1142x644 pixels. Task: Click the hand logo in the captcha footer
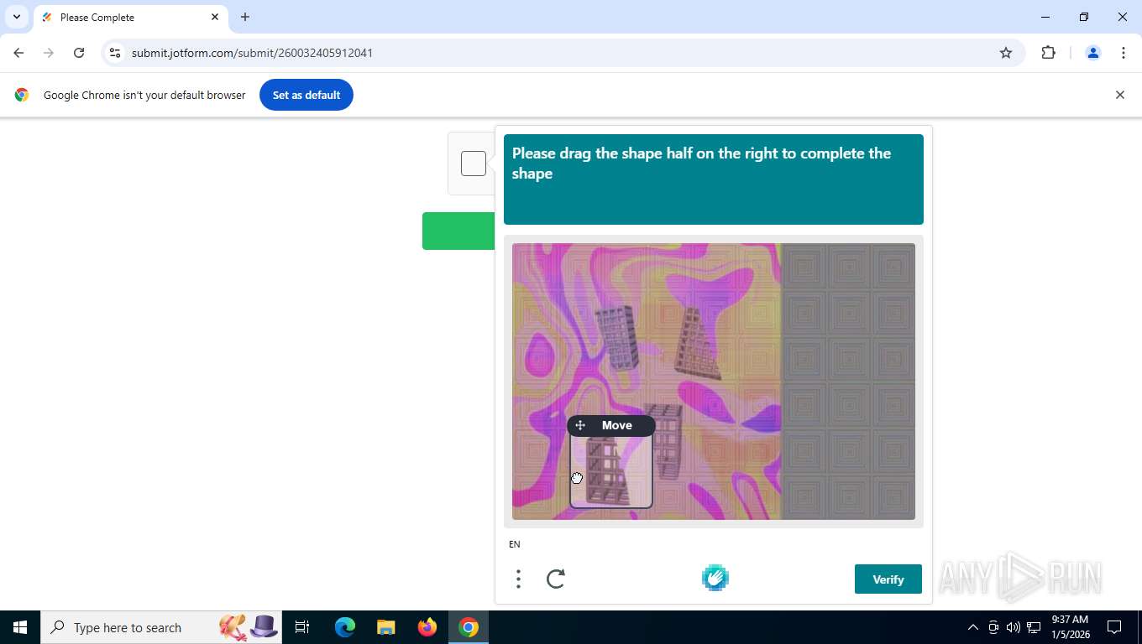click(x=715, y=578)
